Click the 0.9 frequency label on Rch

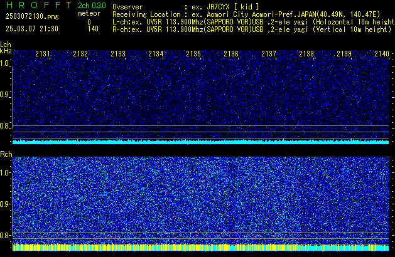point(5,204)
